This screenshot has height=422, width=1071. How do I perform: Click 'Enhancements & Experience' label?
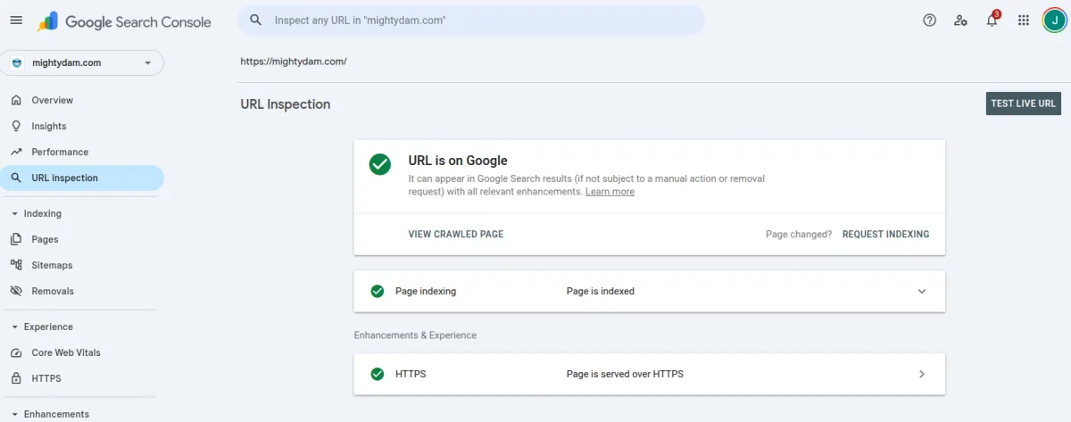415,335
